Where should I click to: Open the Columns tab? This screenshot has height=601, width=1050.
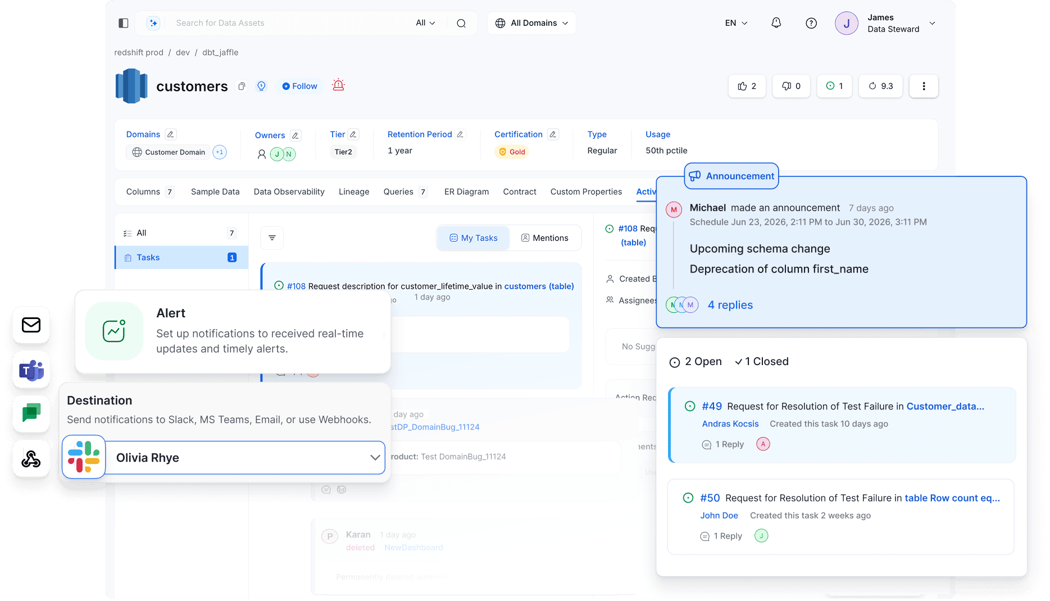[150, 192]
